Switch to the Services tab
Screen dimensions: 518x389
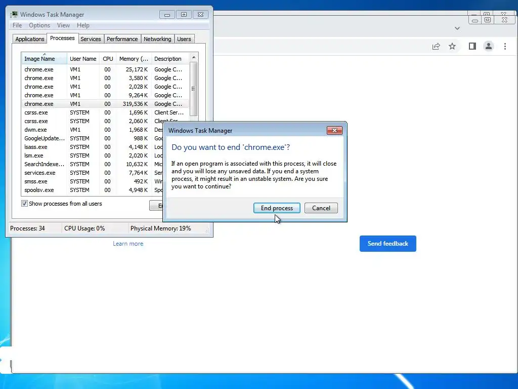[91, 39]
